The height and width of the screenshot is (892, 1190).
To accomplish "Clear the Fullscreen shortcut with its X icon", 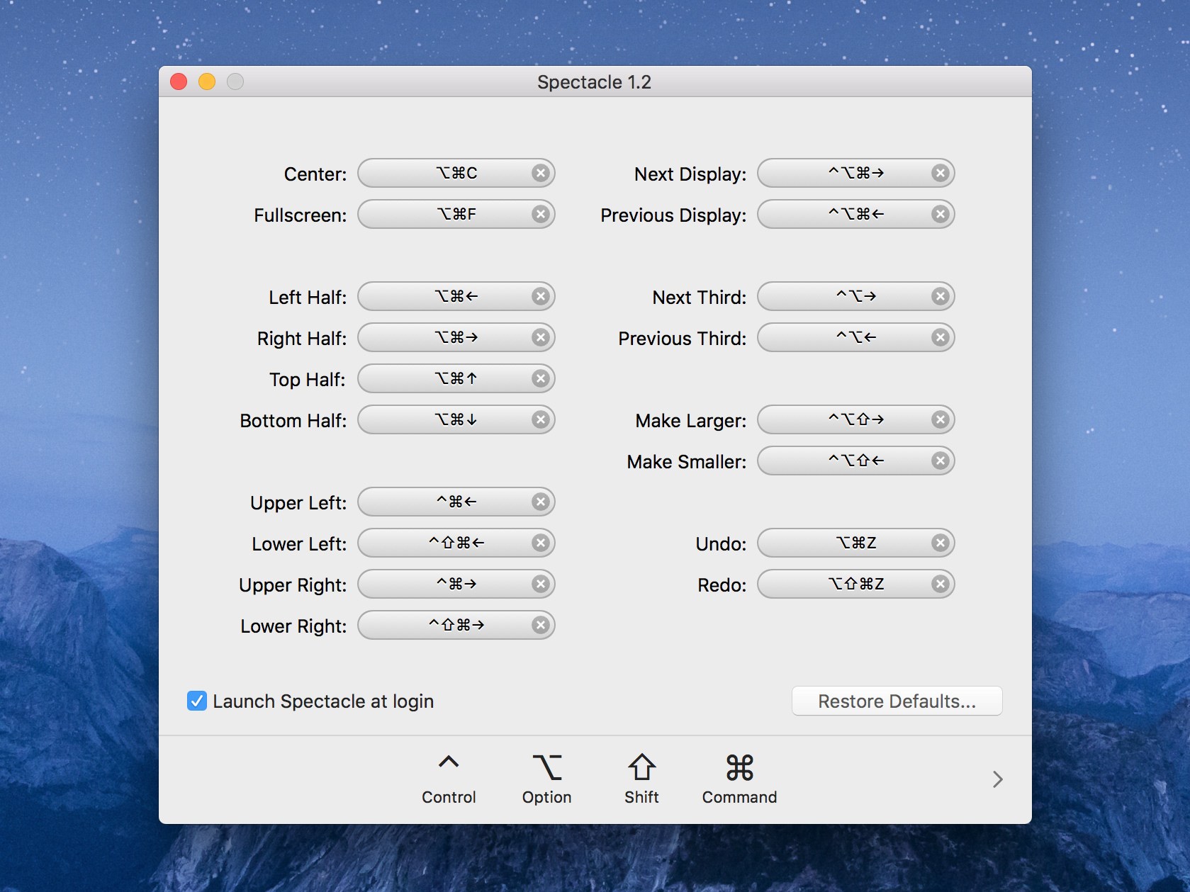I will click(x=540, y=215).
